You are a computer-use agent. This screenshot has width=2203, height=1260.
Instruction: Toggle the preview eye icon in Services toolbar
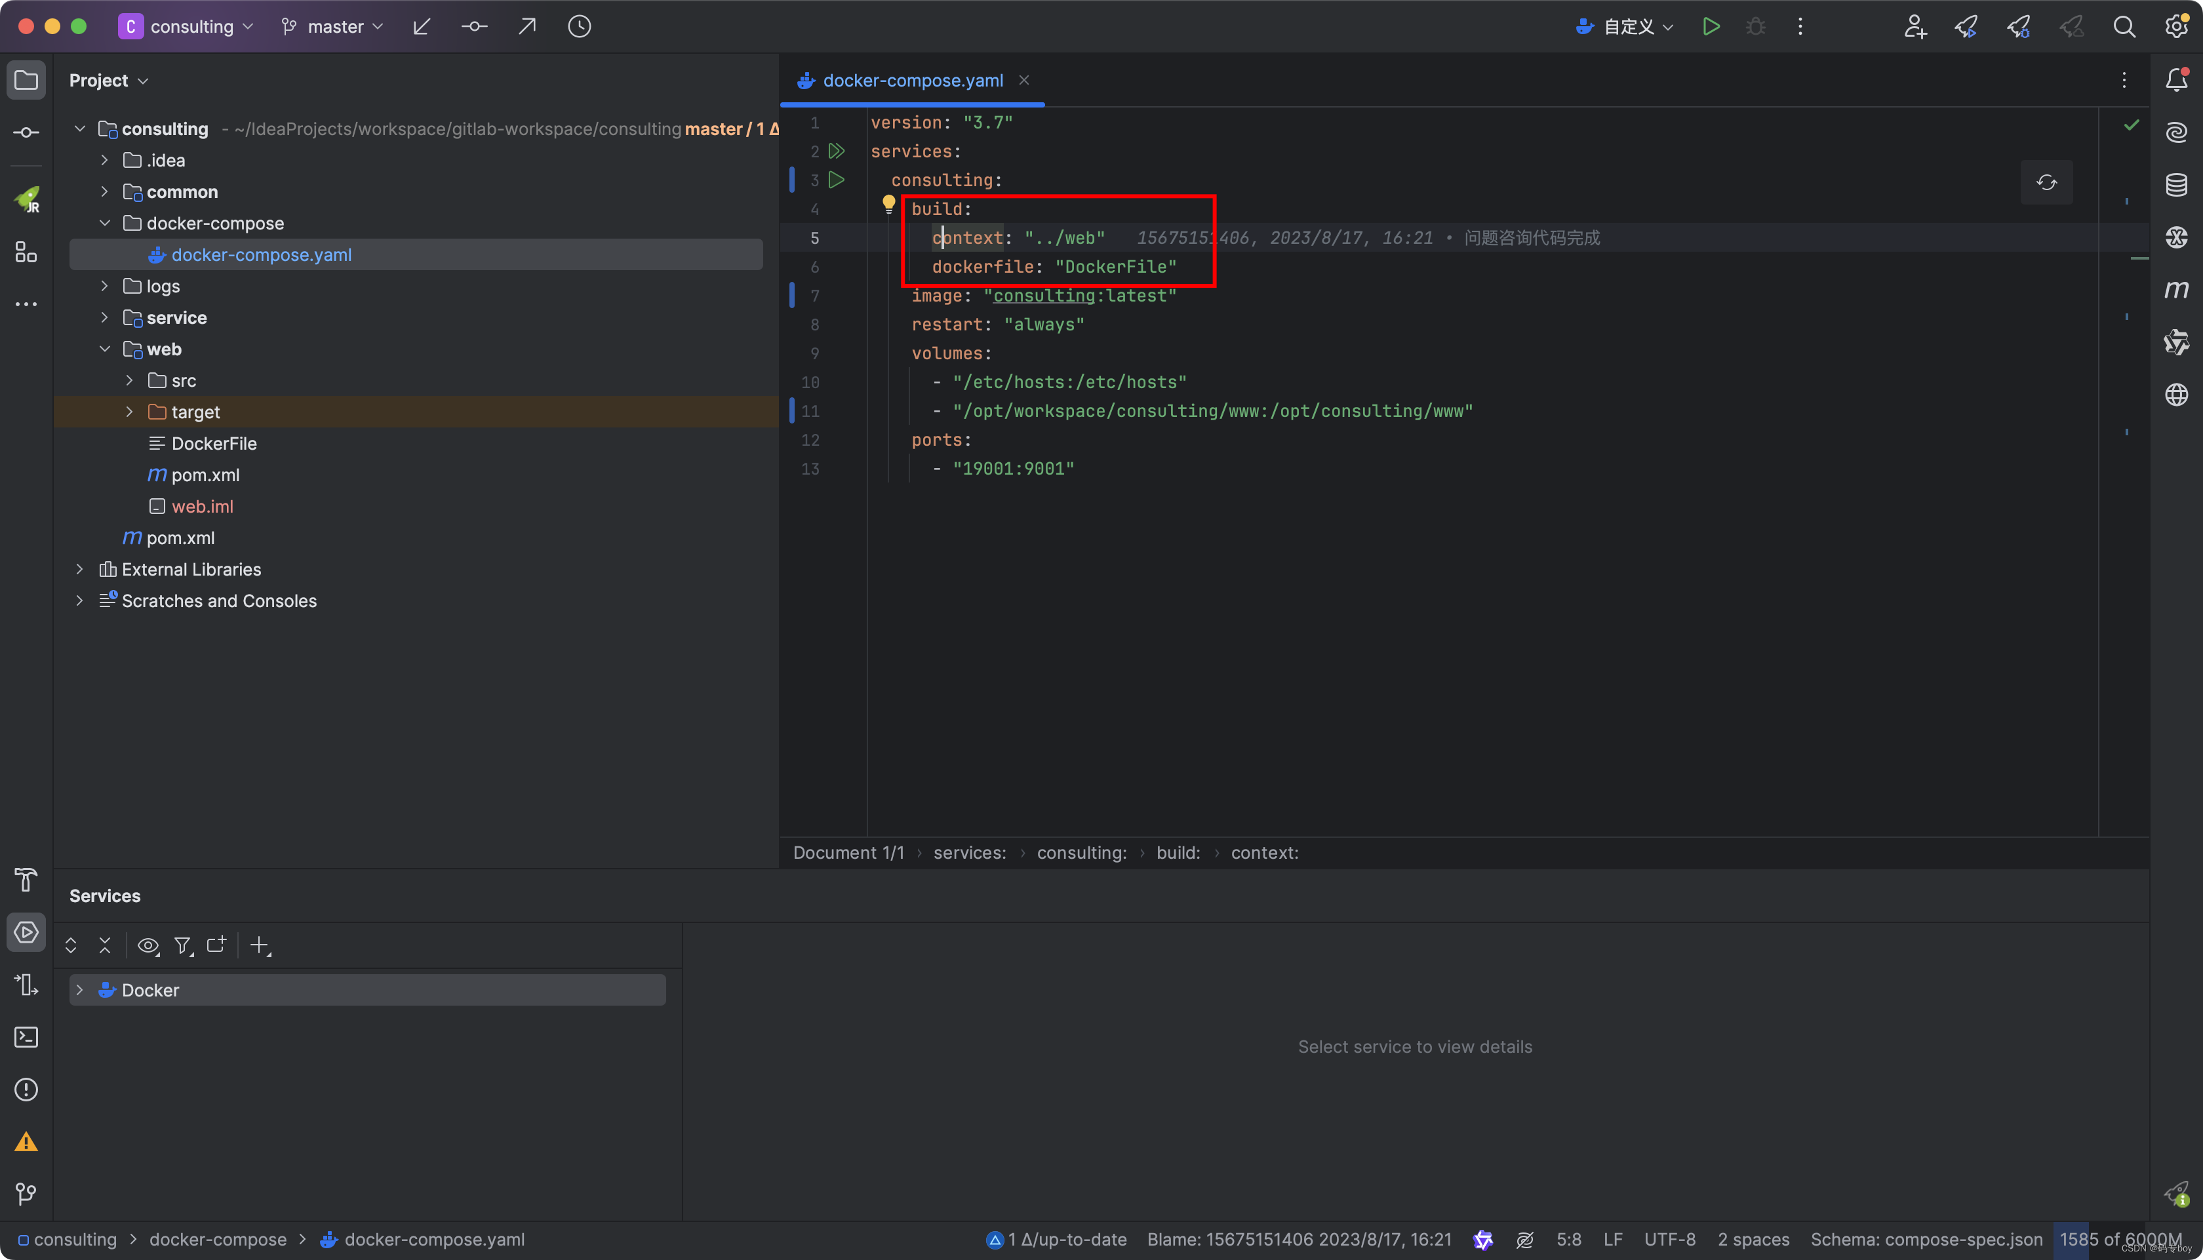pyautogui.click(x=148, y=945)
